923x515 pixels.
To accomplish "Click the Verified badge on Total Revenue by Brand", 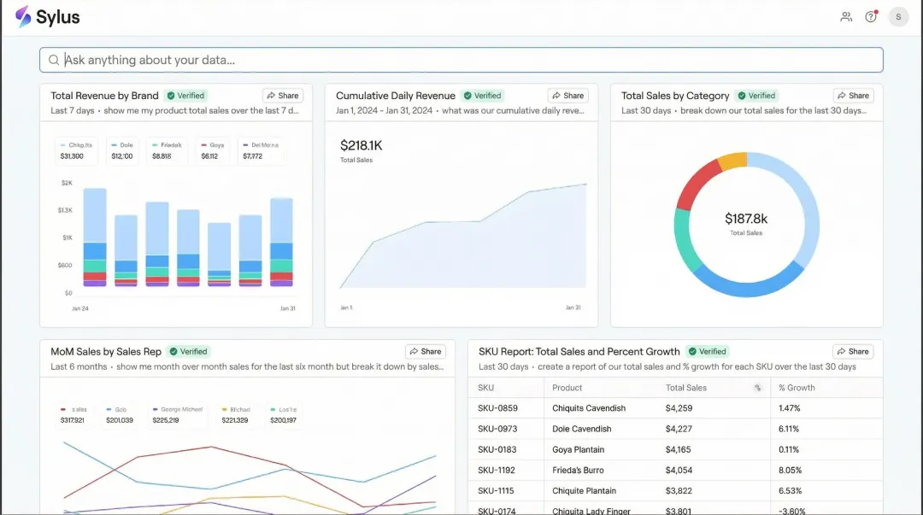I will (x=186, y=95).
